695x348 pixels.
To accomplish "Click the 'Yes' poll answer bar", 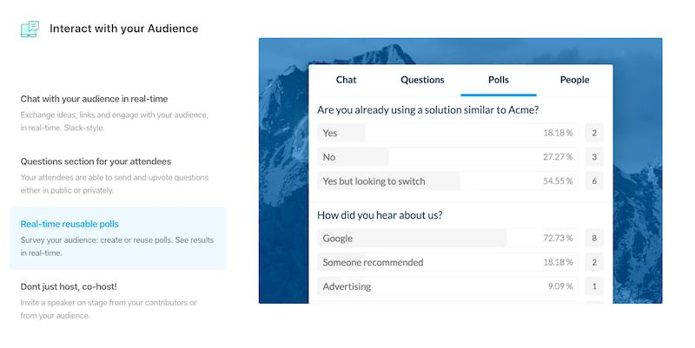I will 447,134.
